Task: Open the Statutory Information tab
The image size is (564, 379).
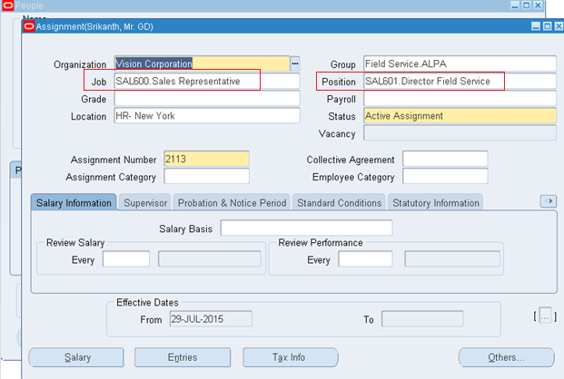Action: pyautogui.click(x=434, y=203)
